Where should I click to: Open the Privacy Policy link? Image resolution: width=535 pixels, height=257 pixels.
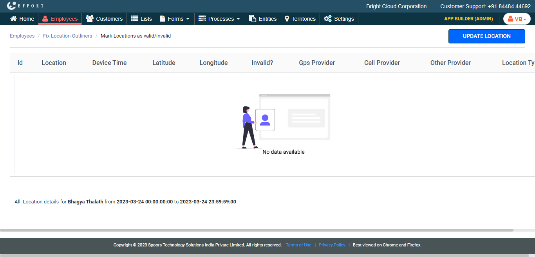tap(332, 245)
